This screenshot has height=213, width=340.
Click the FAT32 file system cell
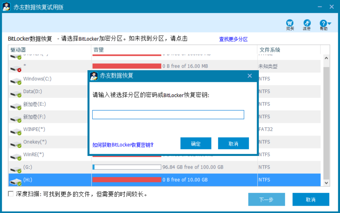[266, 129]
